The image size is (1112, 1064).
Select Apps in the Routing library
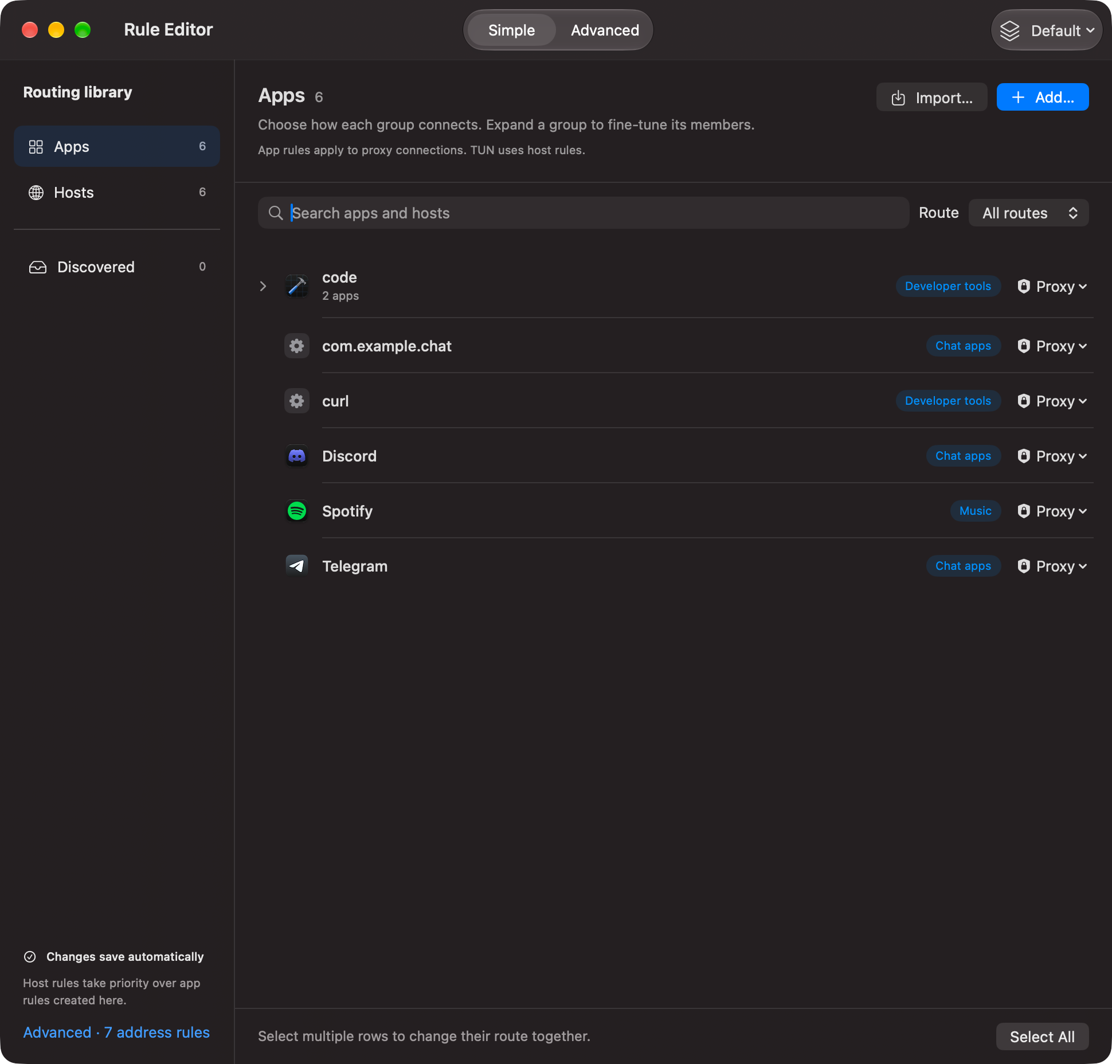(117, 146)
